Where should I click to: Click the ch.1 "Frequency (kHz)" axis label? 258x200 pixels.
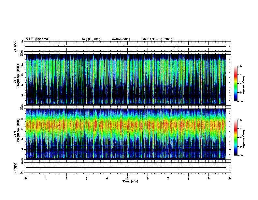[x=18, y=76]
